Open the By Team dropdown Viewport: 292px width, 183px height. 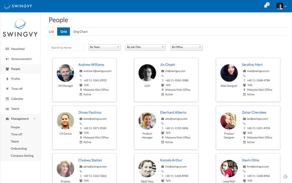tap(104, 47)
